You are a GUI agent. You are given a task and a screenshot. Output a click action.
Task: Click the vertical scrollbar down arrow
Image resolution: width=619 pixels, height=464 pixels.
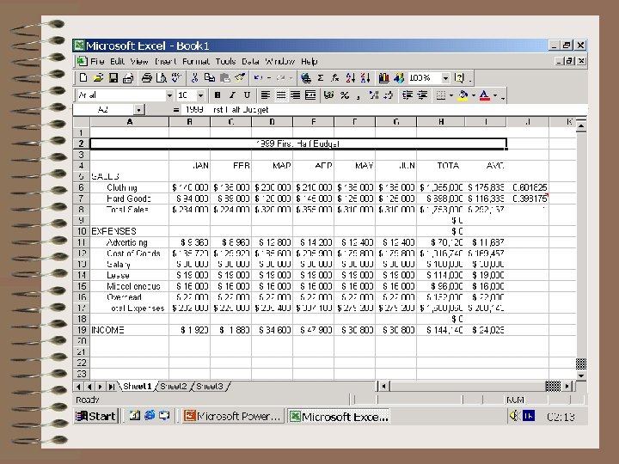(x=581, y=375)
